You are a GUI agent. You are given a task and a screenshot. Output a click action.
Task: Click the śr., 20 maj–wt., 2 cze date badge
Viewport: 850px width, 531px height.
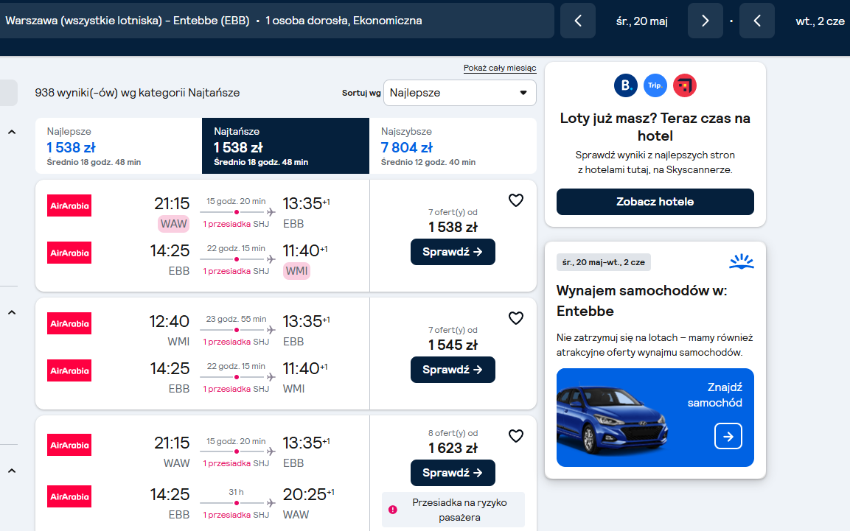point(603,262)
